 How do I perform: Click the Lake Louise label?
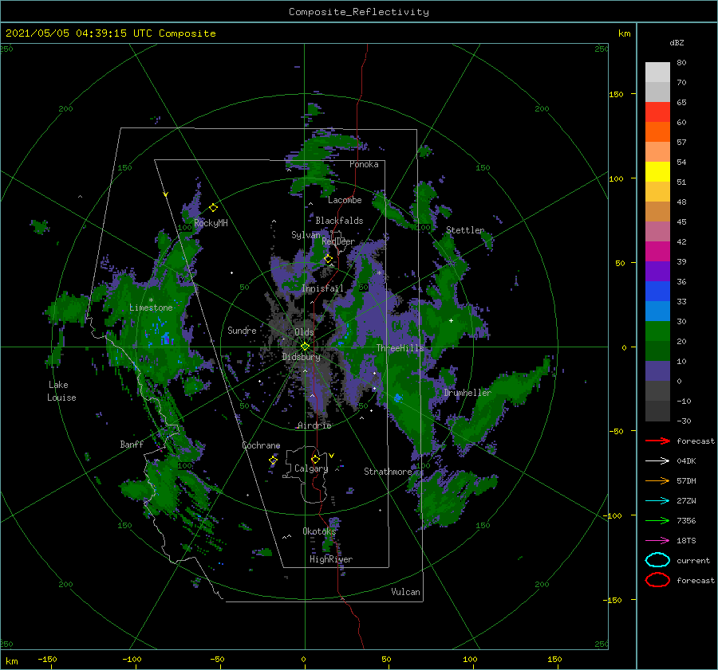pyautogui.click(x=61, y=391)
